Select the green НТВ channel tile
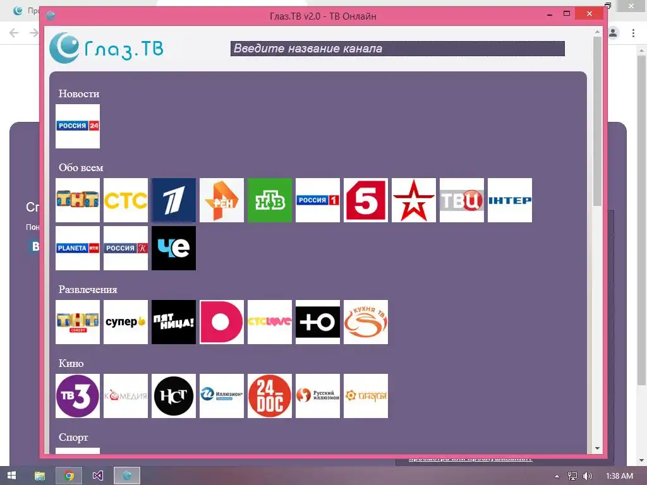 [269, 200]
